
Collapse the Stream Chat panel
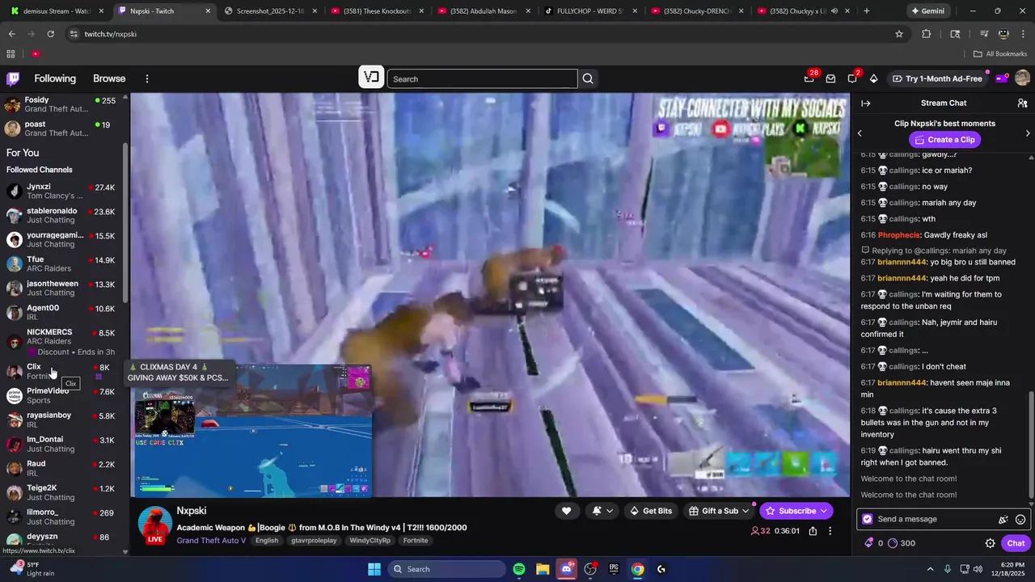[865, 103]
